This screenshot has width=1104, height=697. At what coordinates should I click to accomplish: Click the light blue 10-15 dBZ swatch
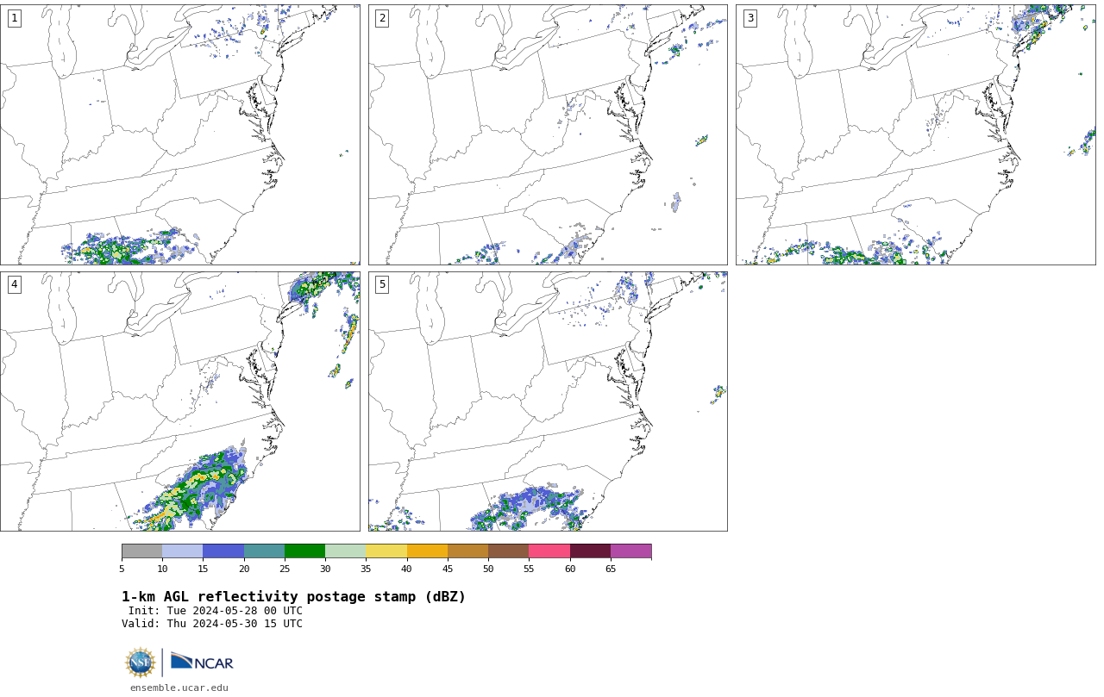[x=183, y=551]
